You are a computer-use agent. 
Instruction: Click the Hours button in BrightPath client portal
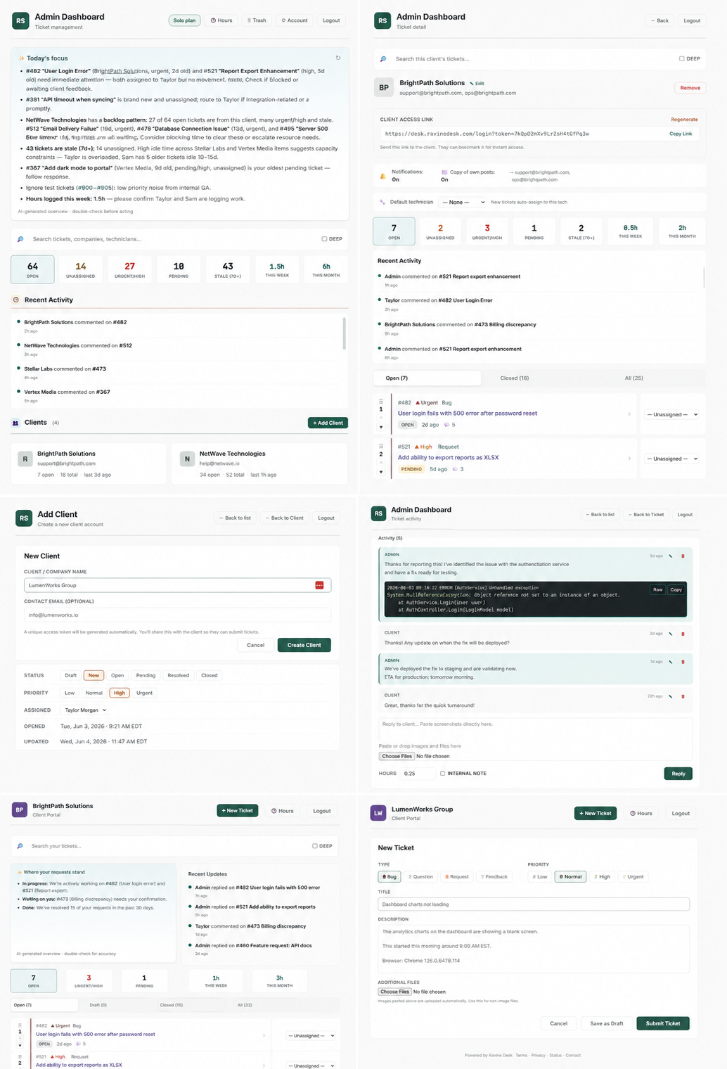(x=283, y=811)
